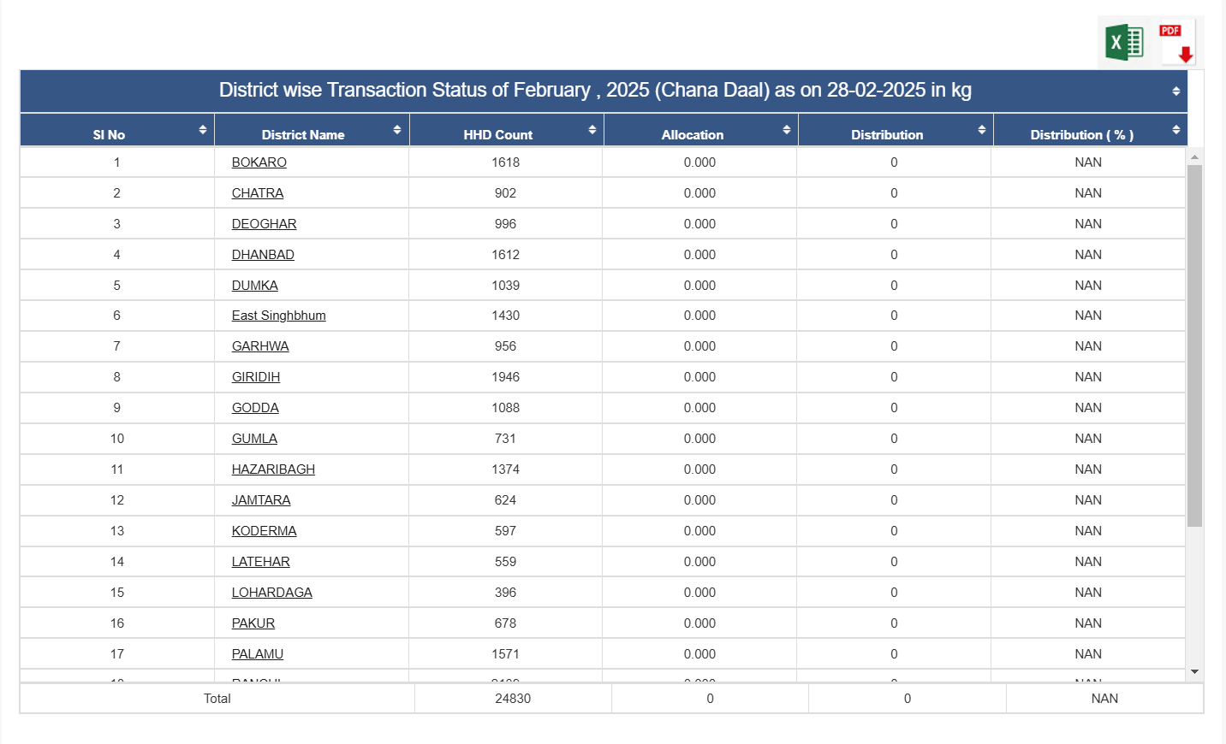The height and width of the screenshot is (744, 1226).
Task: Select HHD count 597 for KODERMA
Action: 505,531
